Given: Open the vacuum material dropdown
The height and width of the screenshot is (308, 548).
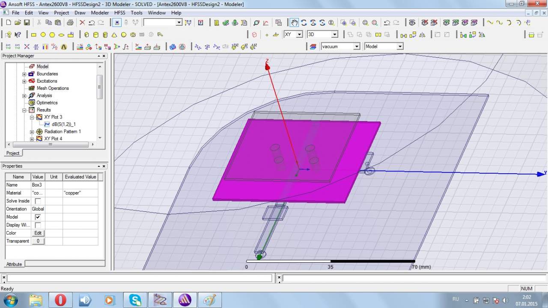Looking at the screenshot, I should [x=356, y=46].
